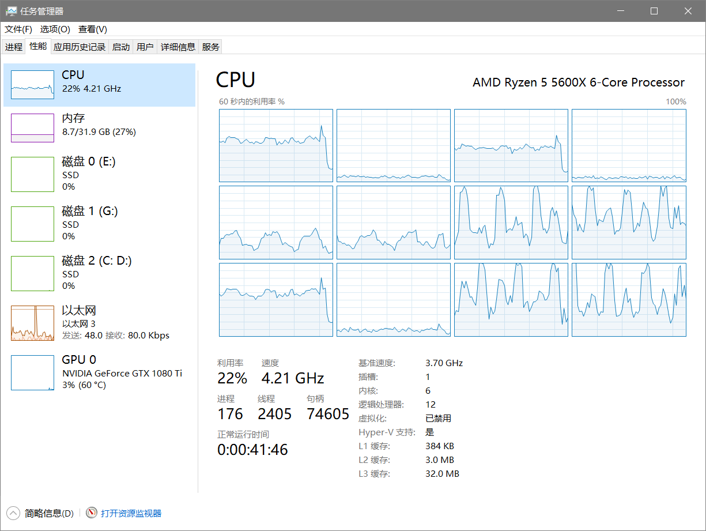This screenshot has height=531, width=706.
Task: Open 磁盘 0 (E:) disk graph
Action: [32, 174]
